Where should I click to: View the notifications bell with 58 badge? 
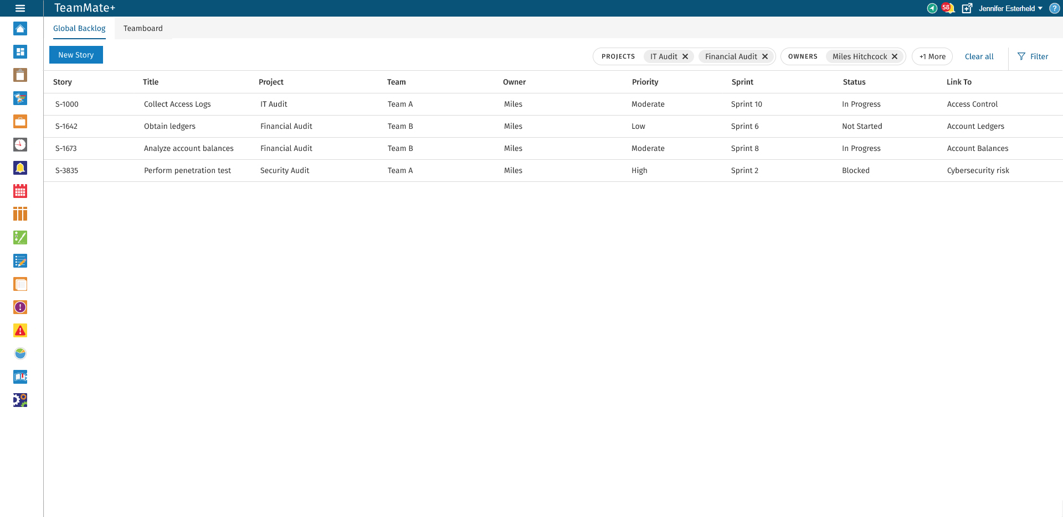948,8
